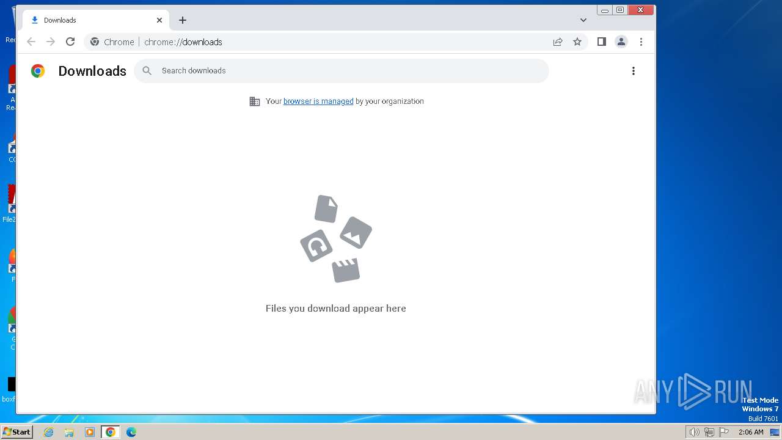The width and height of the screenshot is (782, 440).
Task: Click 'Files you download appear here' text
Action: [x=336, y=309]
